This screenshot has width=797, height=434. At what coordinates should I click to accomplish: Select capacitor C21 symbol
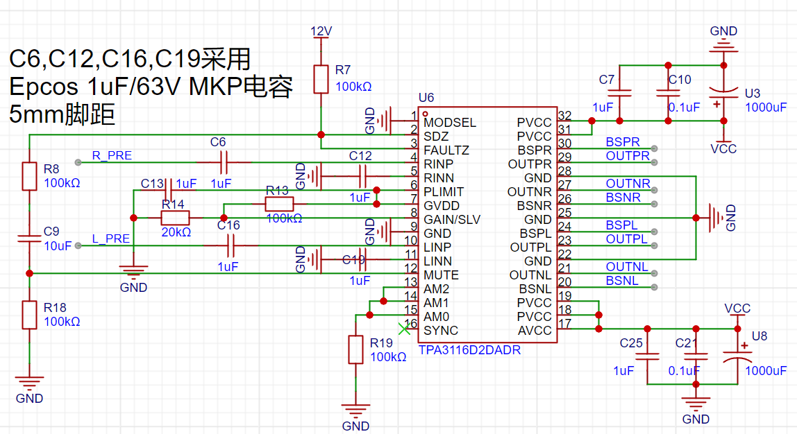pos(696,356)
